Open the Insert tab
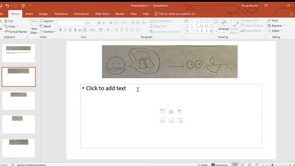 tap(29, 14)
